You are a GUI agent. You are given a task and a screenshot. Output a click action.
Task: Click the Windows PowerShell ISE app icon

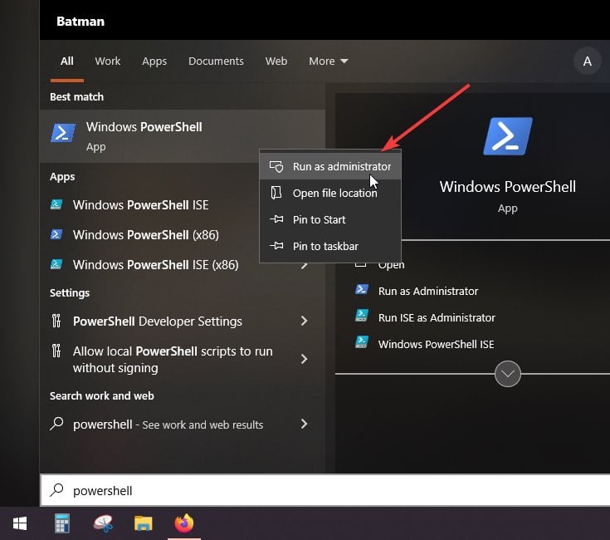coord(56,204)
